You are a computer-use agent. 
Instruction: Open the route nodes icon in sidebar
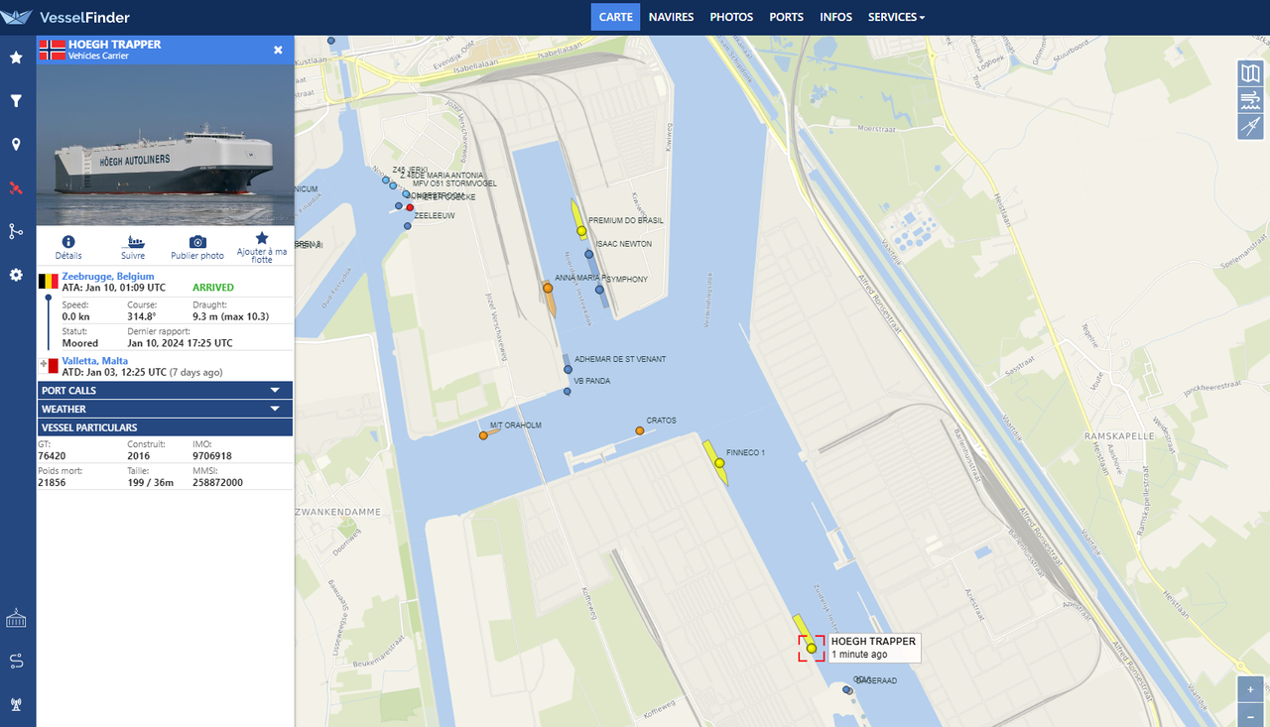pos(16,231)
